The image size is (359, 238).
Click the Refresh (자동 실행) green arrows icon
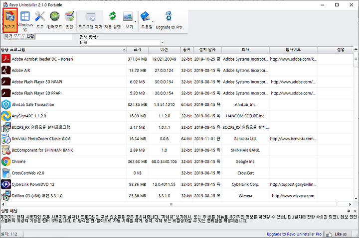(112, 16)
